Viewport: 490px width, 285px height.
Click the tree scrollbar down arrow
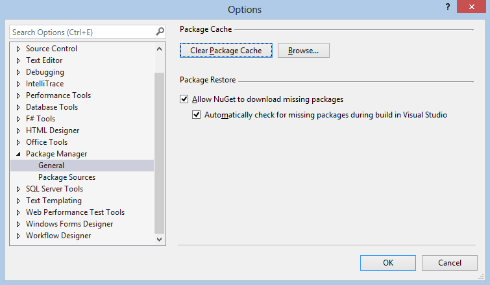pyautogui.click(x=160, y=240)
